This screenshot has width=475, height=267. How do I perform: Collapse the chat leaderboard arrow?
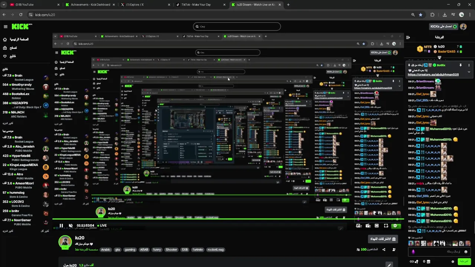pyautogui.click(x=439, y=58)
